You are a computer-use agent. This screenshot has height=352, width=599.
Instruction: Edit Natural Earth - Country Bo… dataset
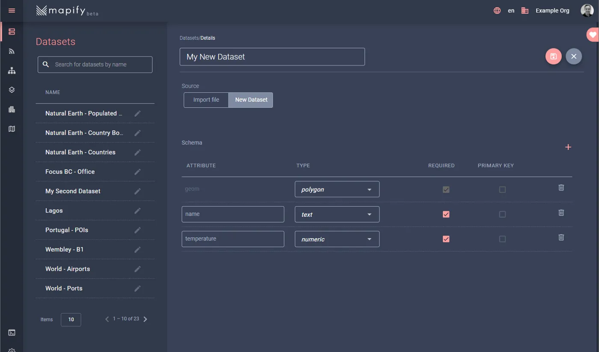click(137, 133)
